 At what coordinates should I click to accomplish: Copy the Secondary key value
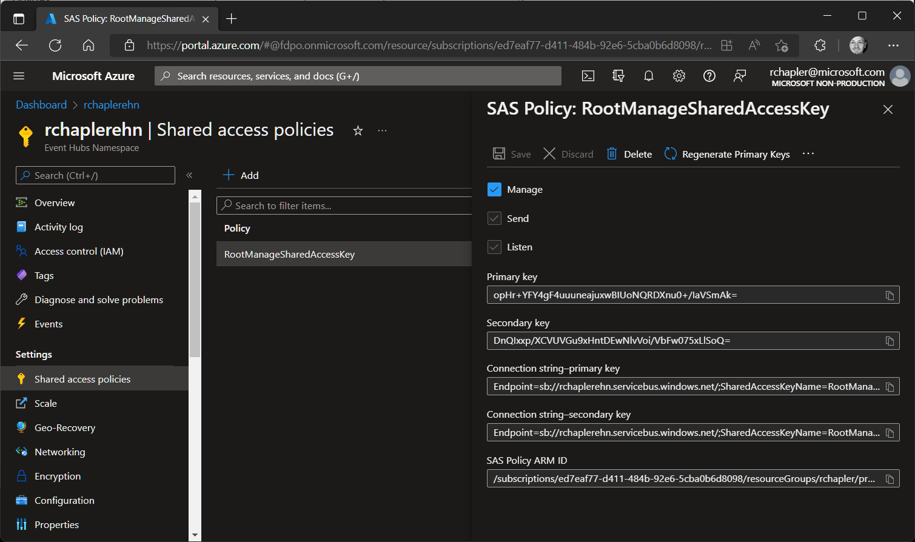(x=890, y=341)
